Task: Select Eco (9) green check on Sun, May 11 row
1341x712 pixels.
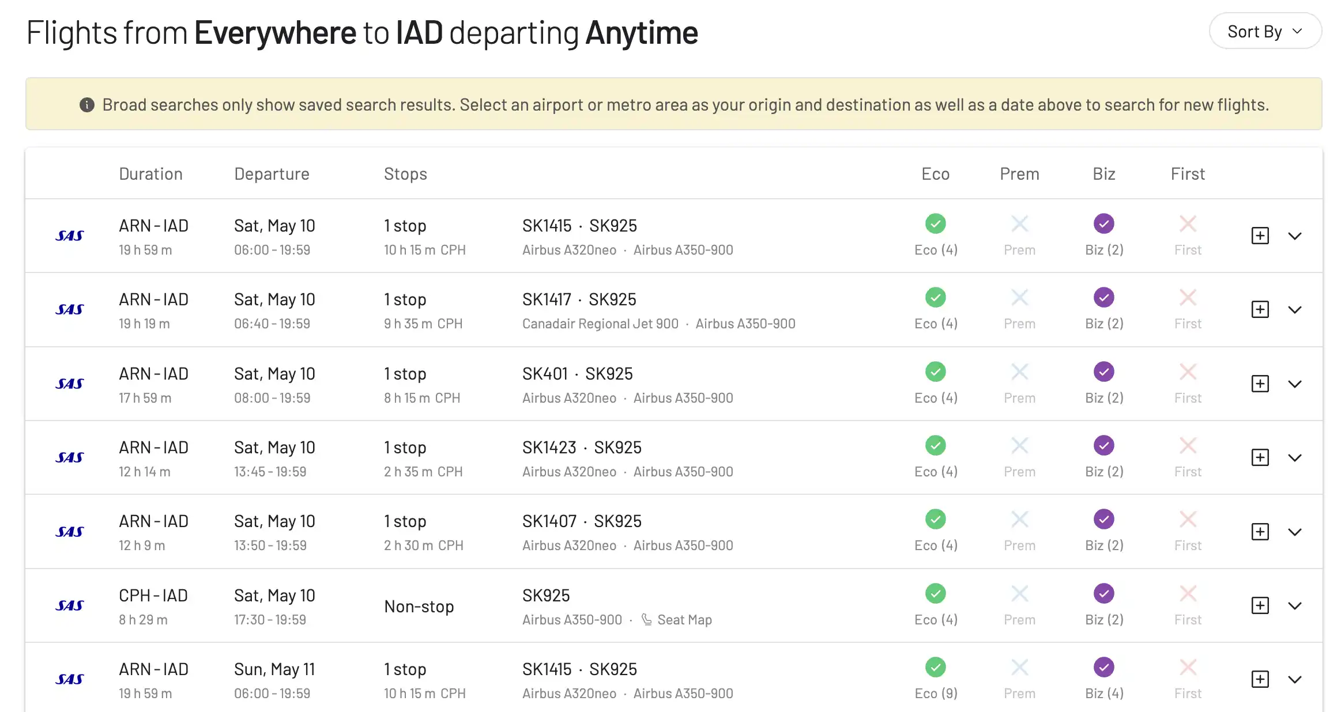Action: tap(935, 667)
